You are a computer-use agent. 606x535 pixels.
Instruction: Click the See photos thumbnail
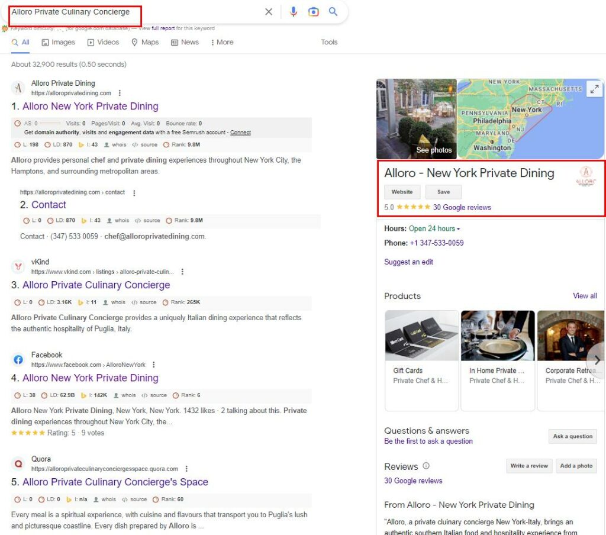[x=417, y=120]
